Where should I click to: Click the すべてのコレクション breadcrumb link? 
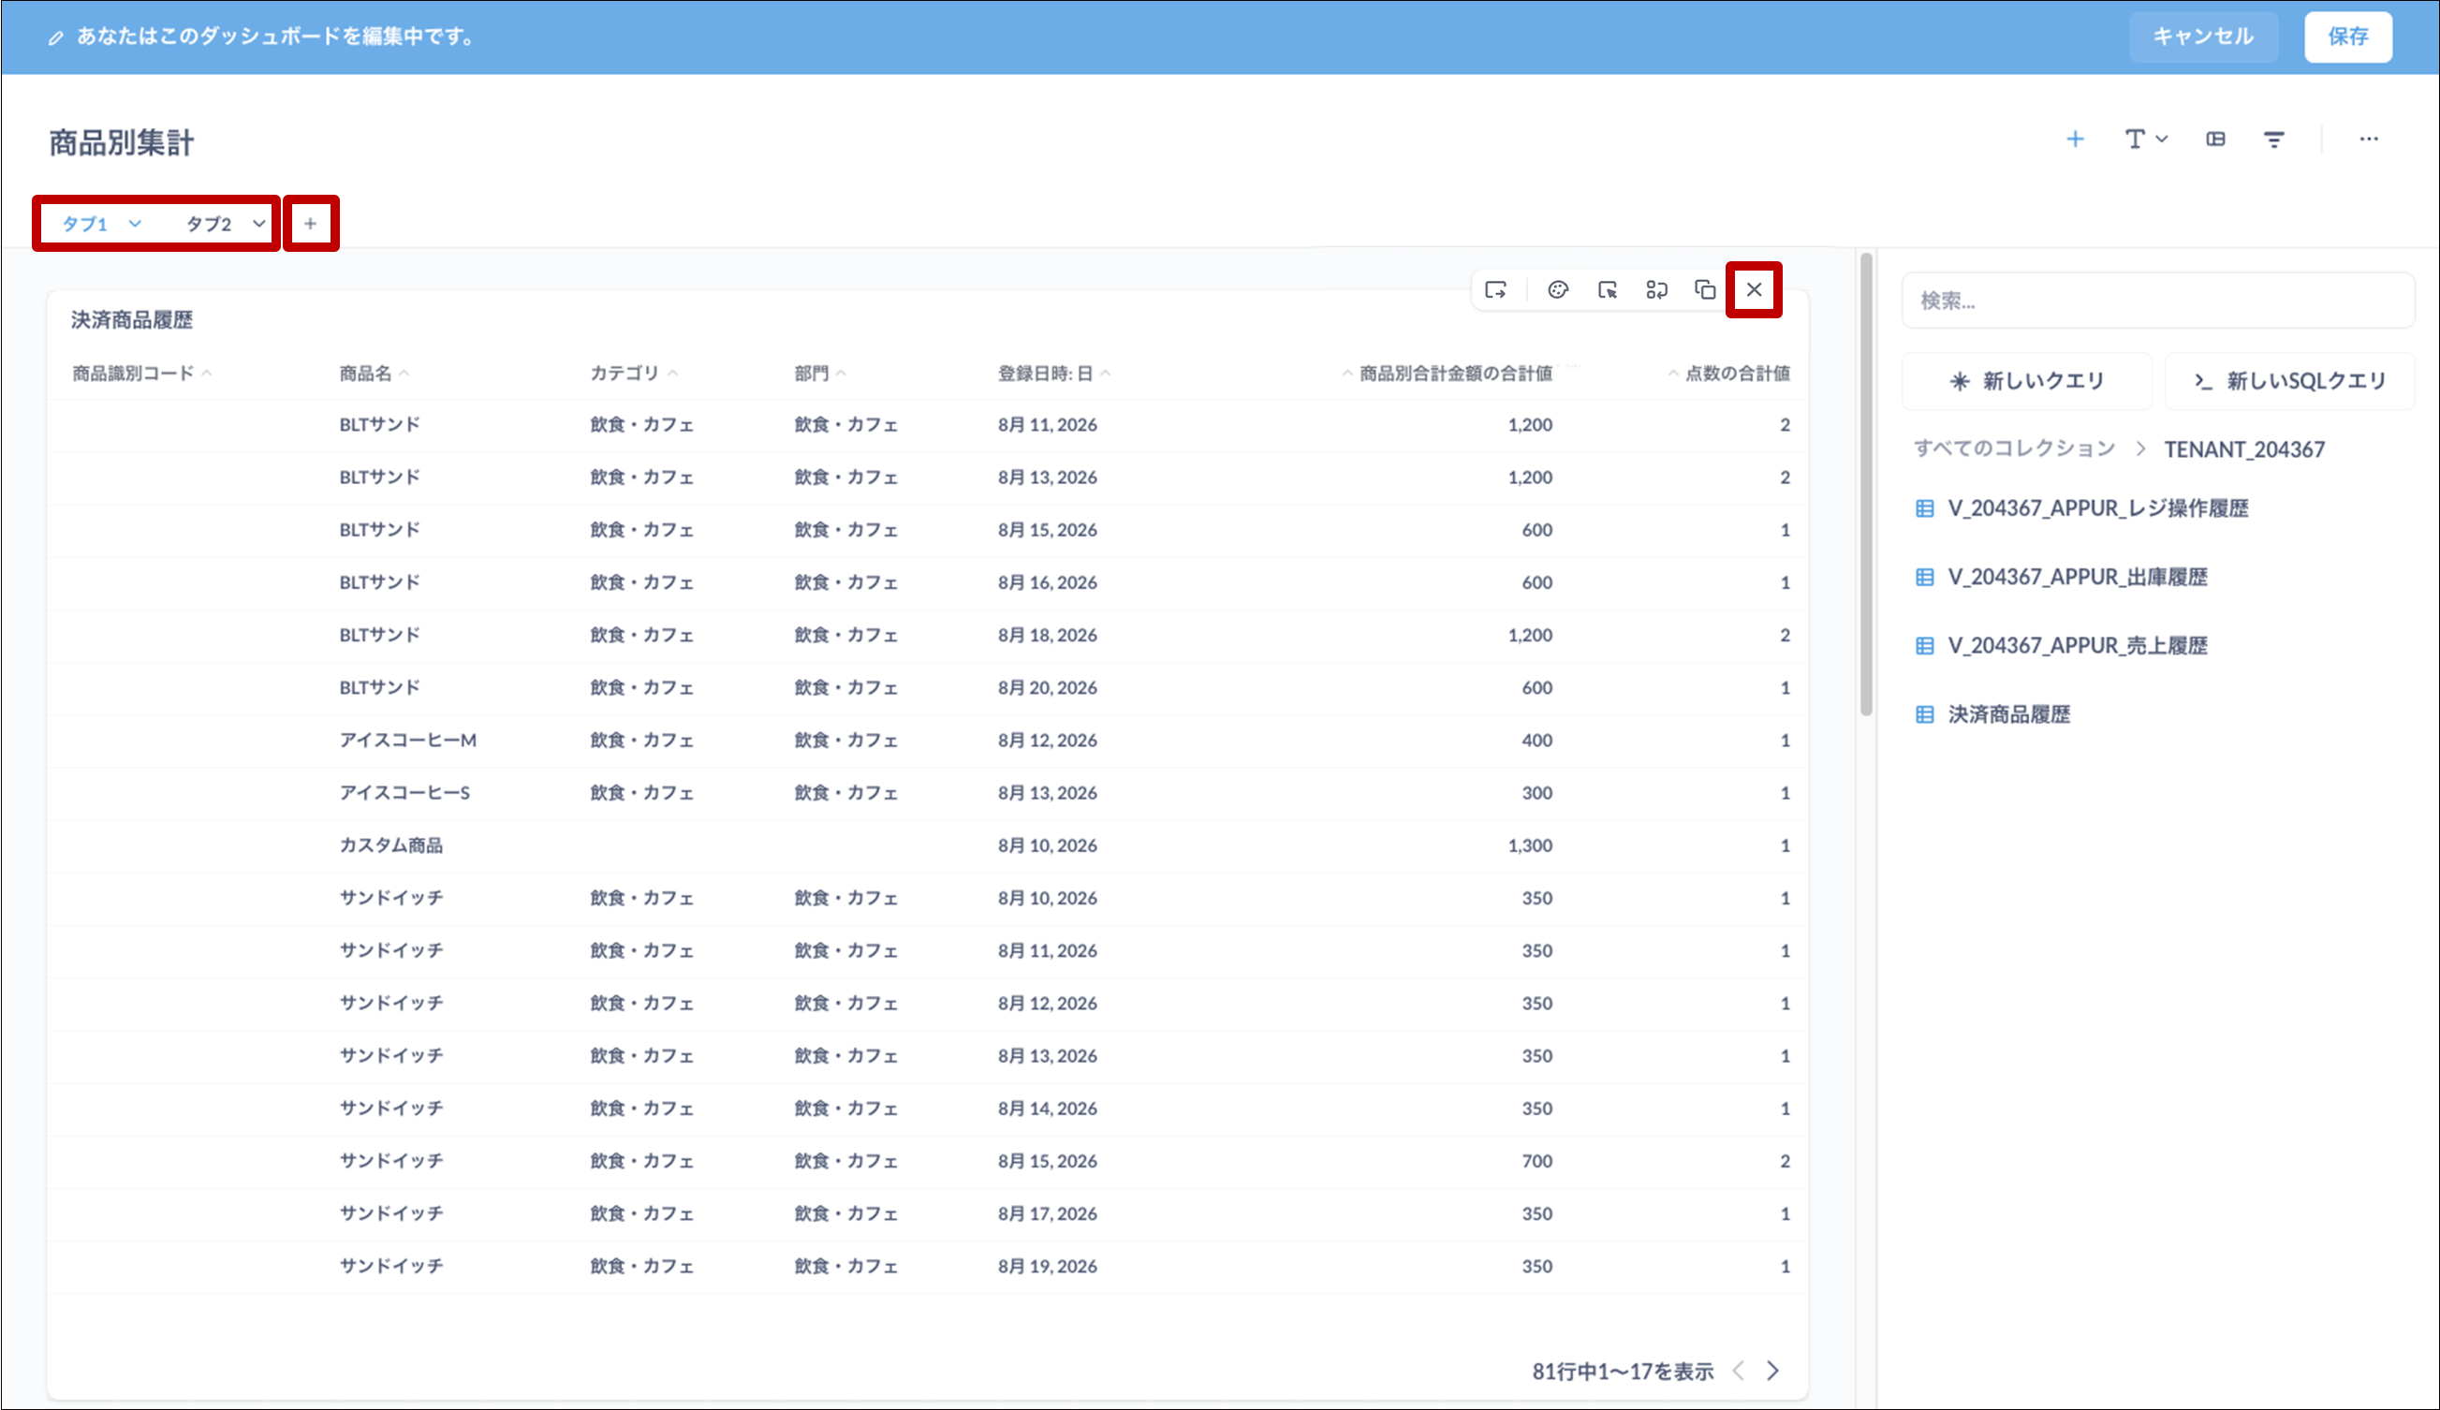(x=2014, y=448)
